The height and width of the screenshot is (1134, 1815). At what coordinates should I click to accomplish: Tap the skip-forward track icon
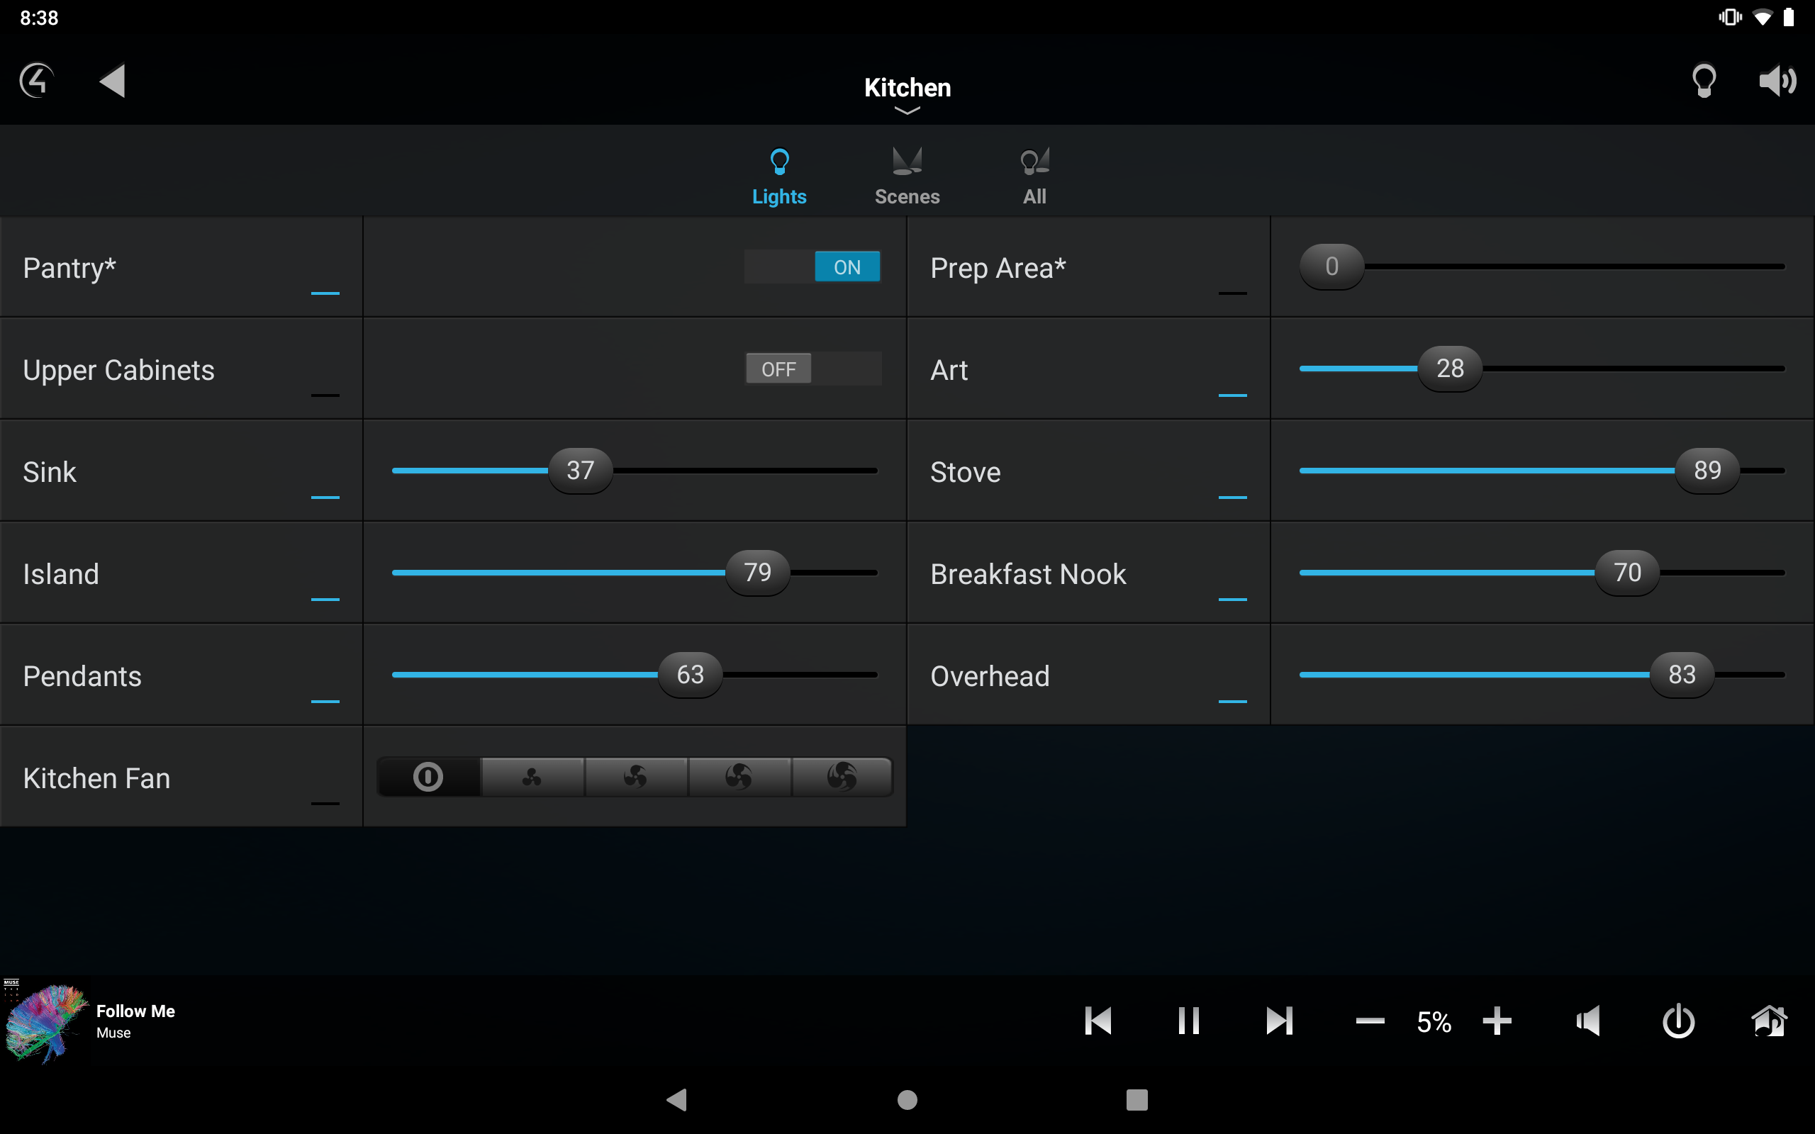click(1280, 1021)
